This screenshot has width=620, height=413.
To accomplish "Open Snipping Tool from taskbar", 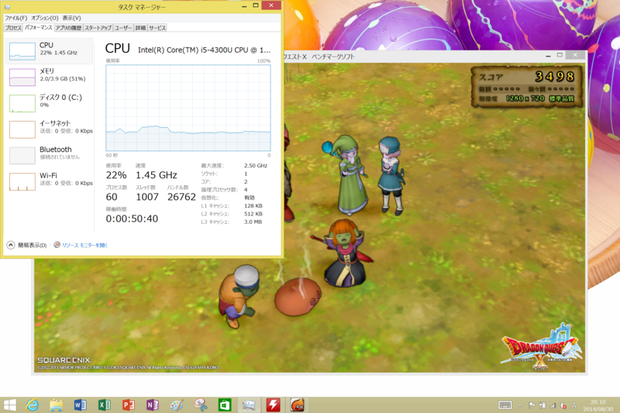I will pos(201,405).
